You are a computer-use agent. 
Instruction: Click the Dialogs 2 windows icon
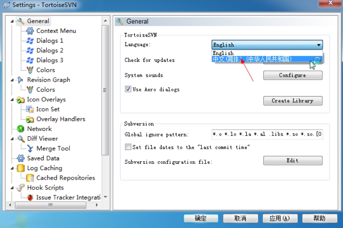click(30, 50)
